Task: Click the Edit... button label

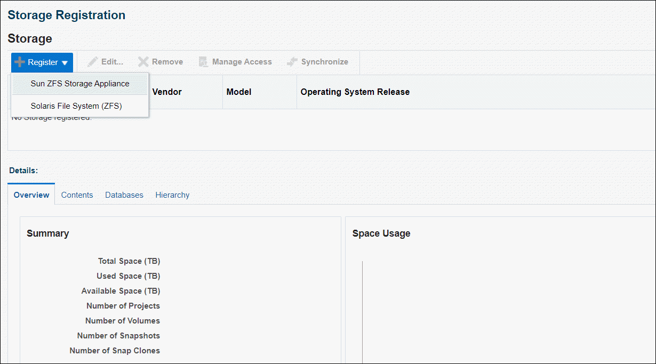Action: [x=112, y=62]
